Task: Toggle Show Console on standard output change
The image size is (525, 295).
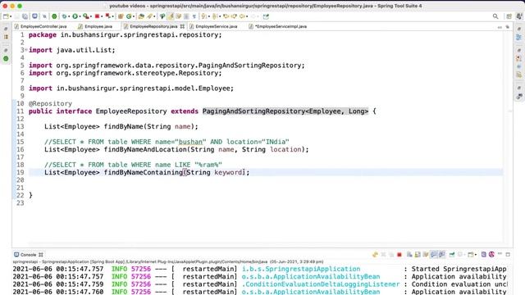Action: [434, 255]
